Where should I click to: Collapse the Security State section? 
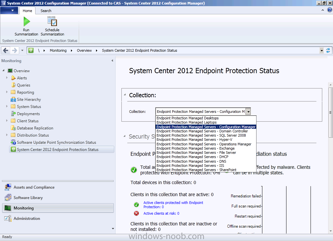pyautogui.click(x=125, y=136)
